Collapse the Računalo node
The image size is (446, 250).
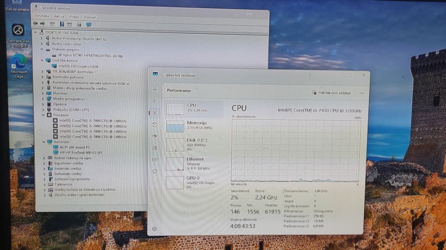(x=44, y=142)
